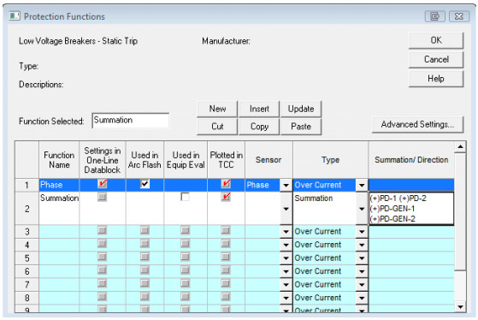Click the Cut button
The height and width of the screenshot is (320, 478).
(x=217, y=127)
